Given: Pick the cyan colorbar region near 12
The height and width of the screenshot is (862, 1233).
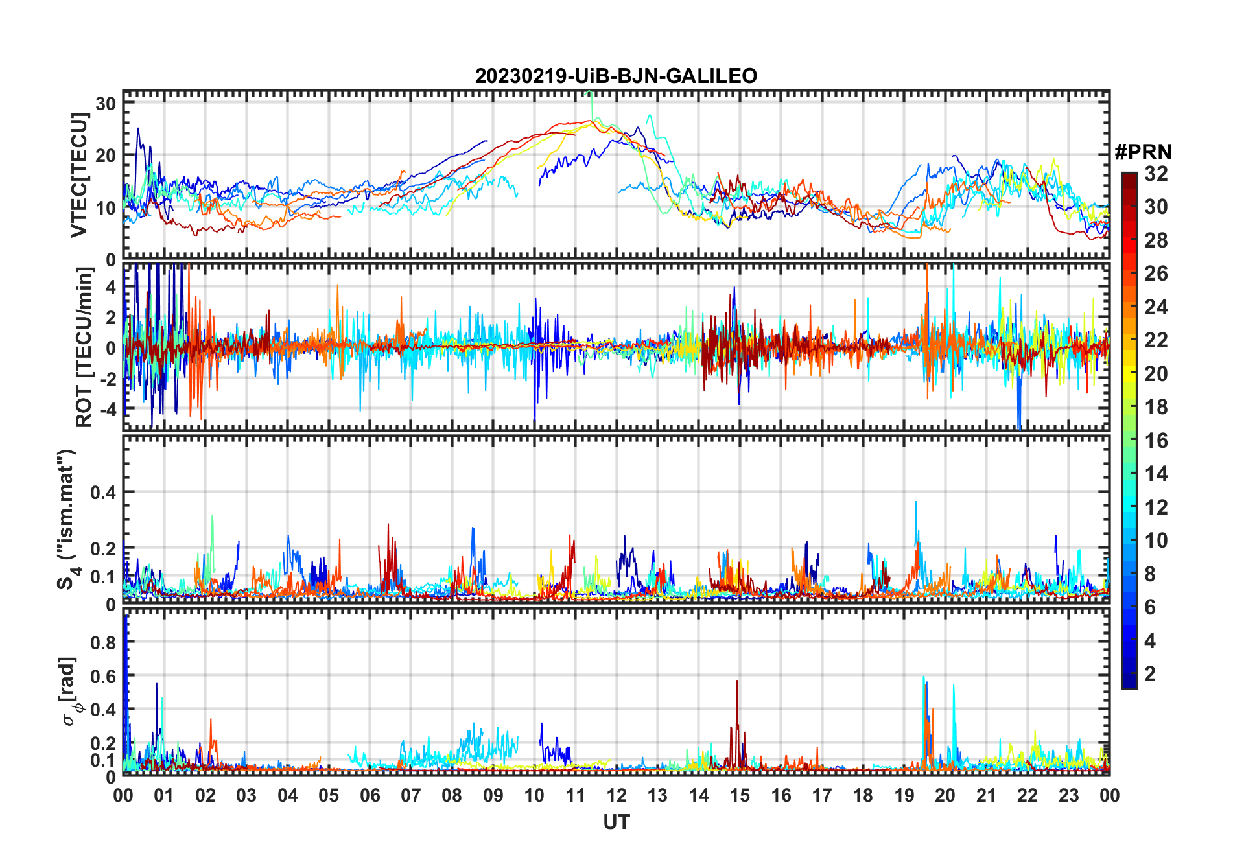Looking at the screenshot, I should (x=1129, y=507).
